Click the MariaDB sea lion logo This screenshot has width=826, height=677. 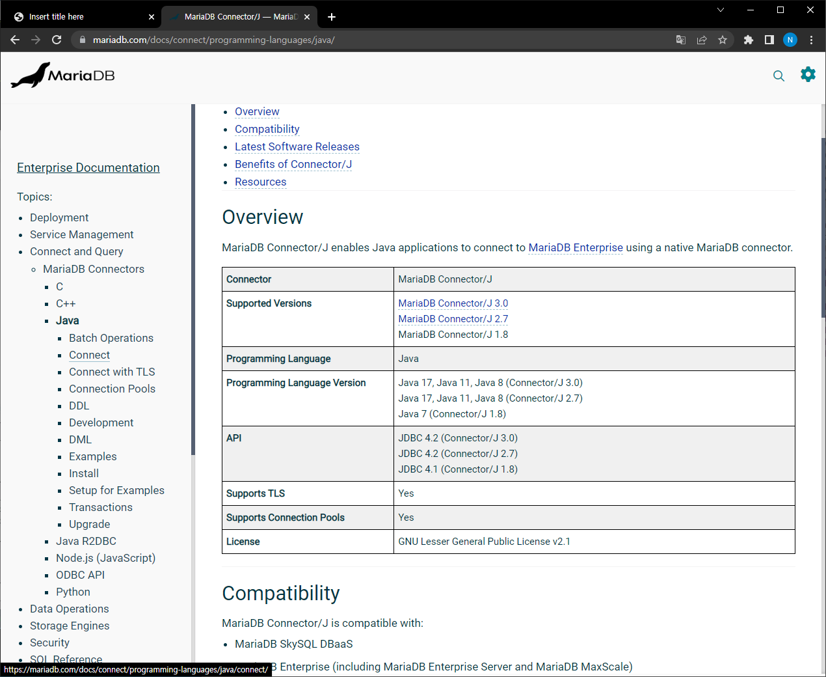62,76
